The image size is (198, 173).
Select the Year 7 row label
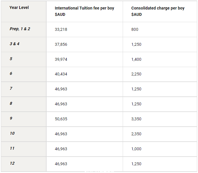click(x=11, y=88)
